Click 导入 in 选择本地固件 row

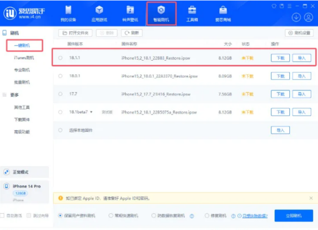280,130
